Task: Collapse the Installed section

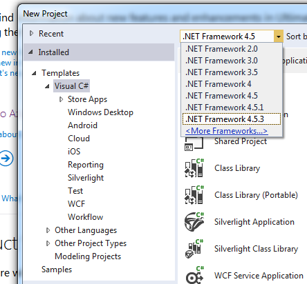Action: [x=30, y=52]
